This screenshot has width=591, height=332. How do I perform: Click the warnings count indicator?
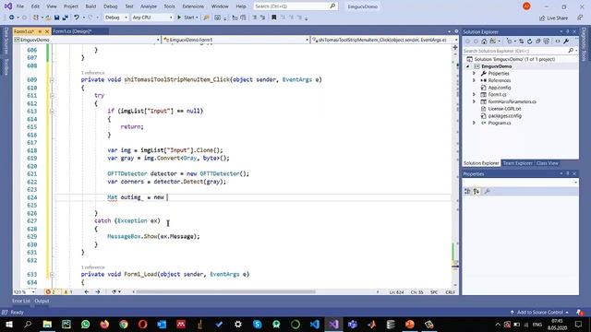[x=68, y=291]
